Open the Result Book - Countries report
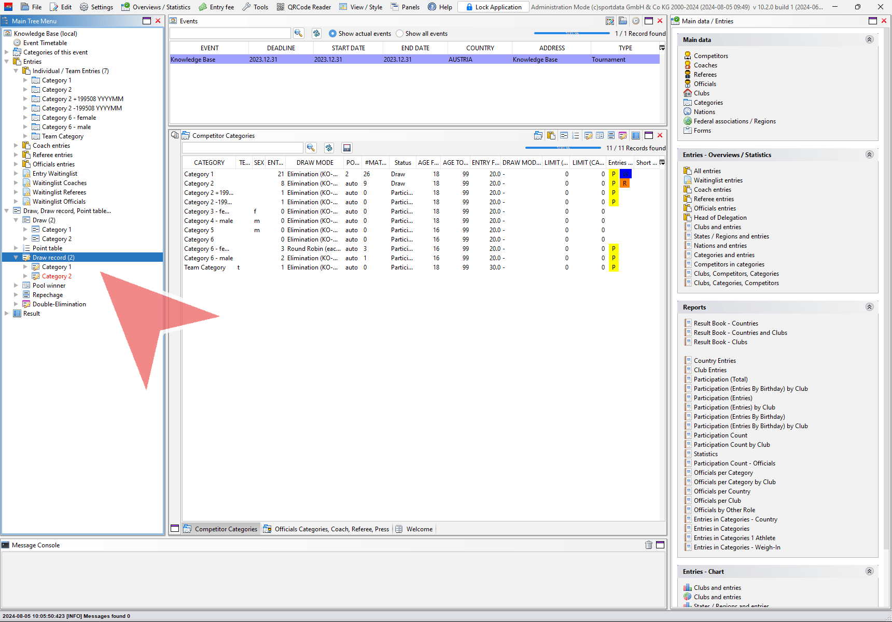This screenshot has height=622, width=892. (726, 323)
